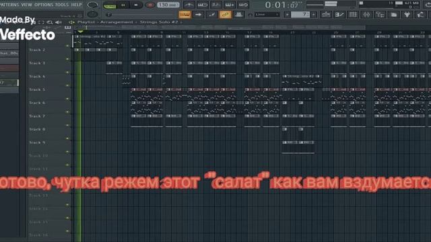The width and height of the screenshot is (431, 242).
Task: Open the pattern selector showing 7
Action: point(300,15)
